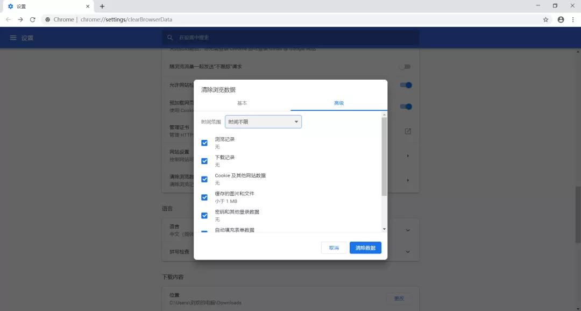Toggle the 不跟踪 request switch
Screen dimensions: 581x311
click(406, 66)
